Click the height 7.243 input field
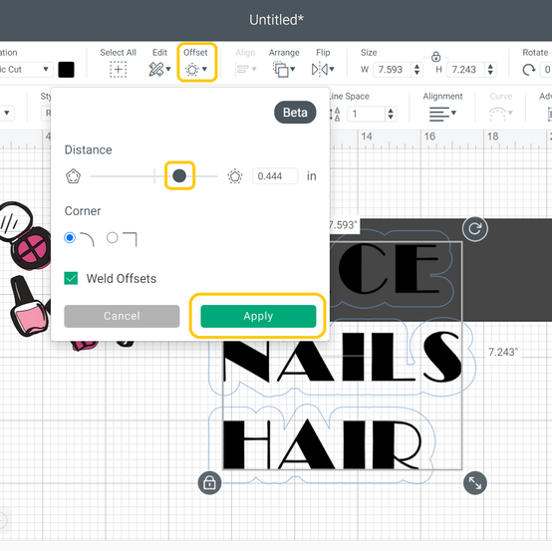 (466, 70)
